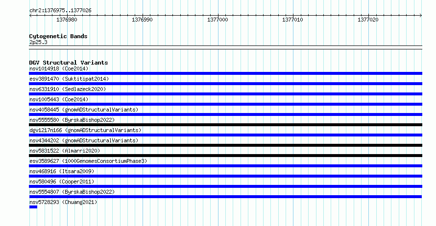Select the nsv6331910 (Sedlazeck2020) label
Viewport: 436px width, 226px height.
click(x=68, y=89)
